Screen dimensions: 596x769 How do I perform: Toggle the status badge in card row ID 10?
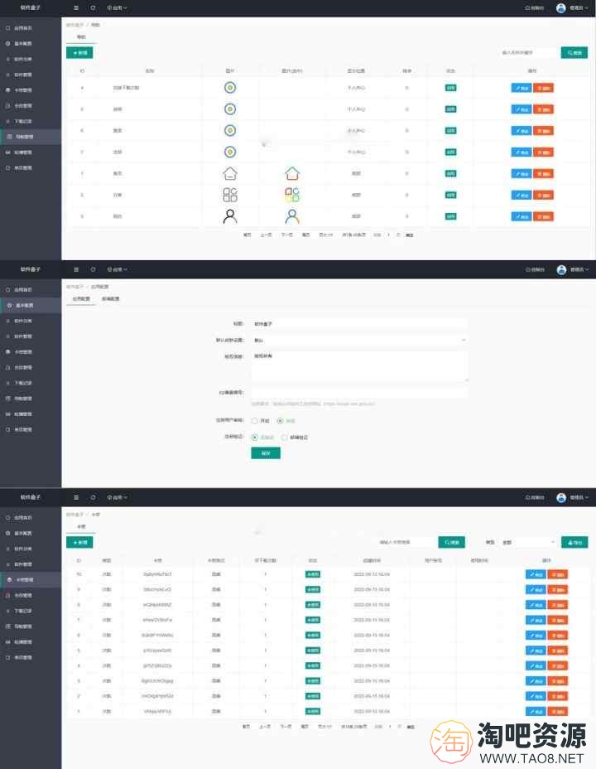tap(312, 573)
